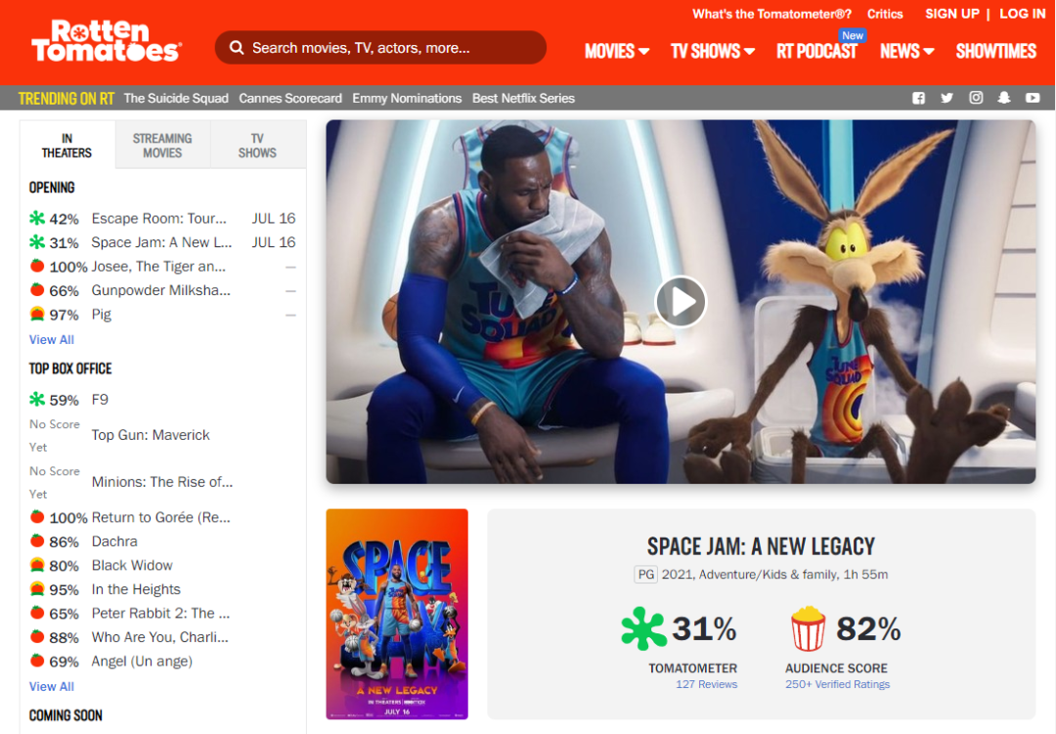Click the green splat Tomatometer icon

(642, 628)
